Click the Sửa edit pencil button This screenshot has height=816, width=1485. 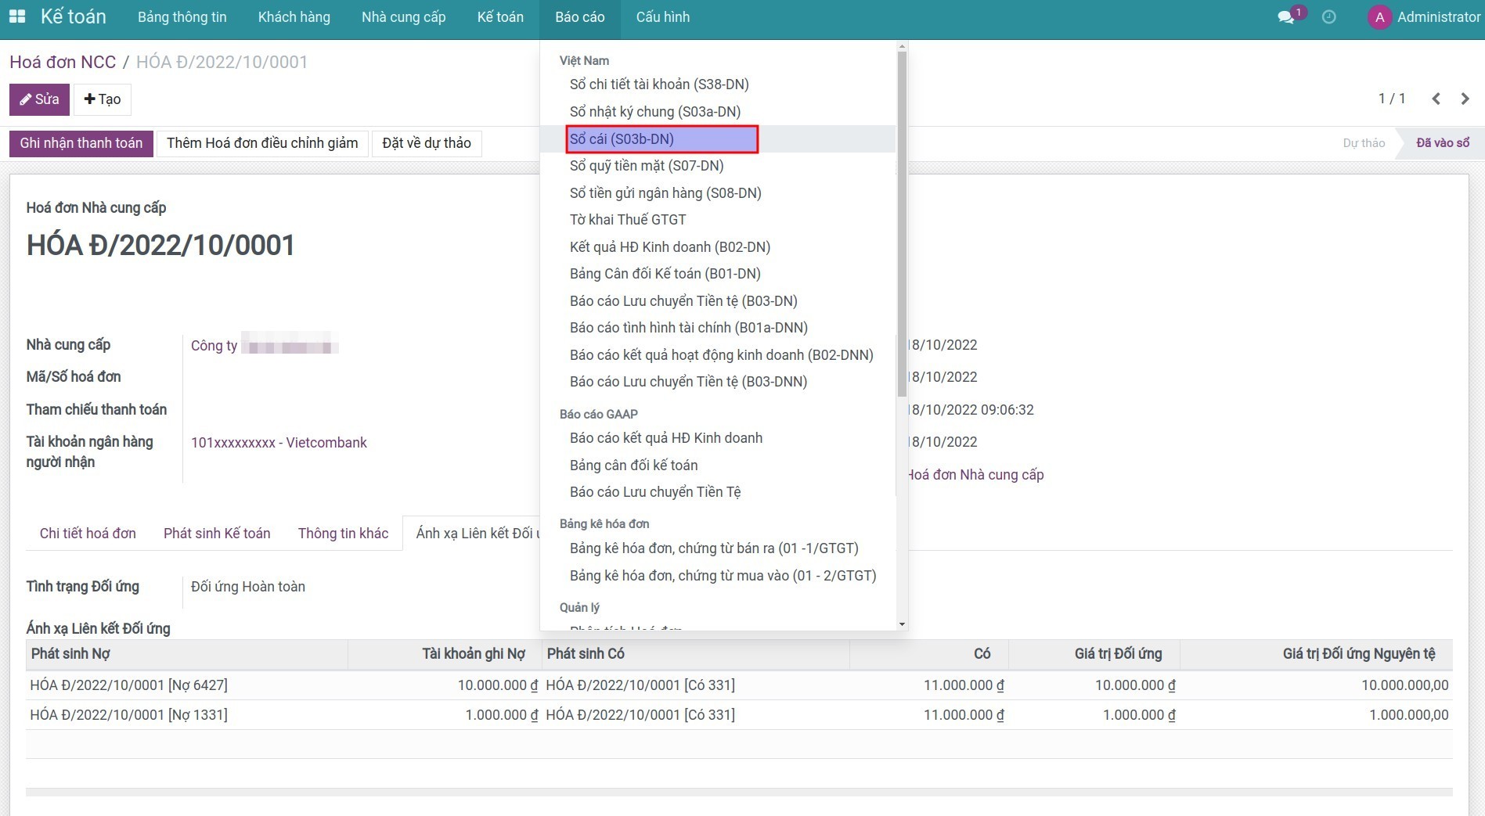(39, 99)
